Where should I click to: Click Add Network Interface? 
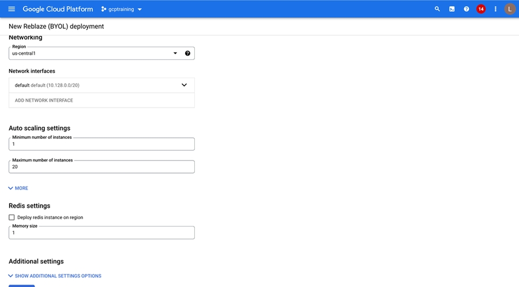coord(44,100)
